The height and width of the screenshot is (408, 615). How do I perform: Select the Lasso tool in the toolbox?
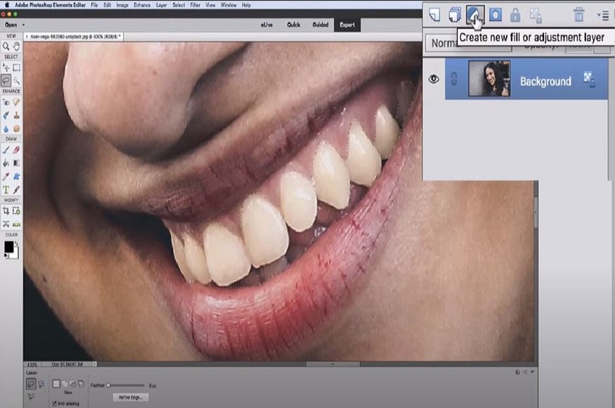[6, 80]
